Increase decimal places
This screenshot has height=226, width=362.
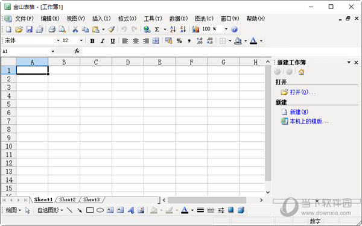click(200, 41)
